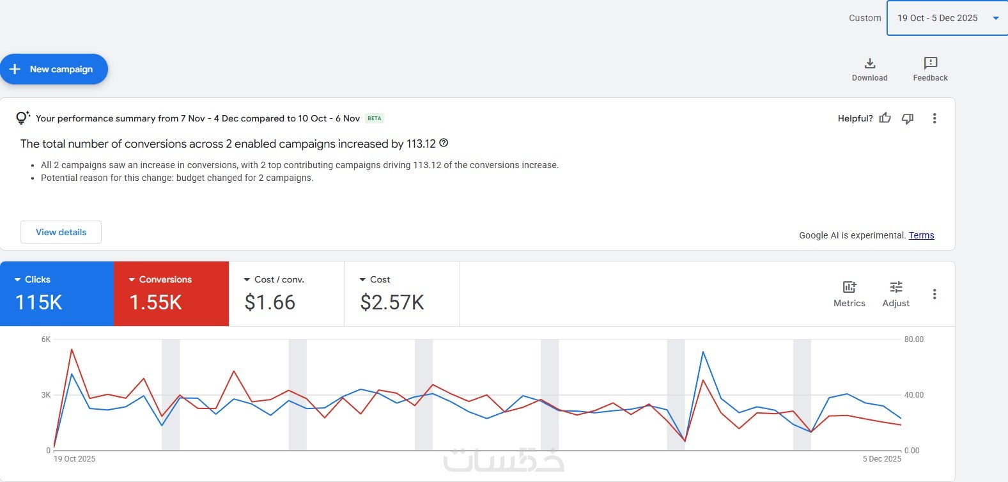Open the Google AI Terms link
Screen dimensions: 1008x482
[x=921, y=235]
